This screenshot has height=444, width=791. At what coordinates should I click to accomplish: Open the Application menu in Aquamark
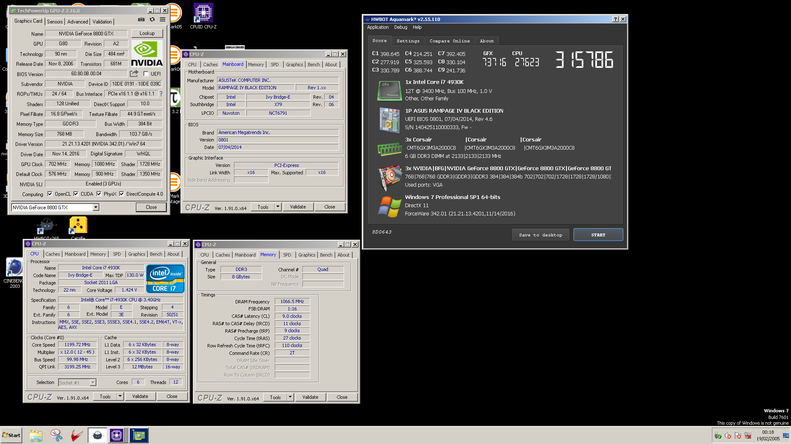pyautogui.click(x=378, y=28)
